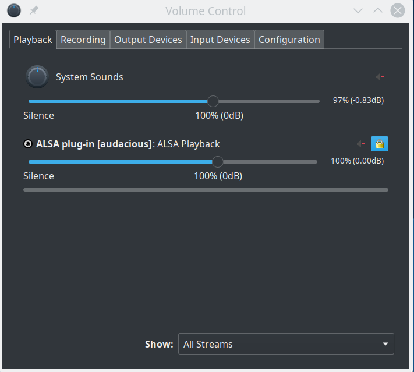Mute the System Sounds stream
This screenshot has width=414, height=372.
380,77
